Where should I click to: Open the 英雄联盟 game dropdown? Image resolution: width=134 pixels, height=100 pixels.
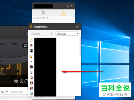42,34
